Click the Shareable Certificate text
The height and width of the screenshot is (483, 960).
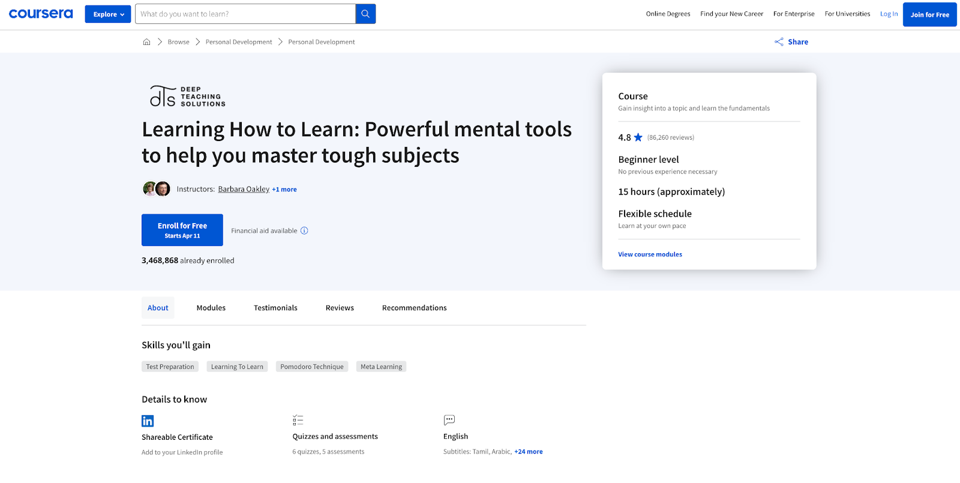coord(177,437)
